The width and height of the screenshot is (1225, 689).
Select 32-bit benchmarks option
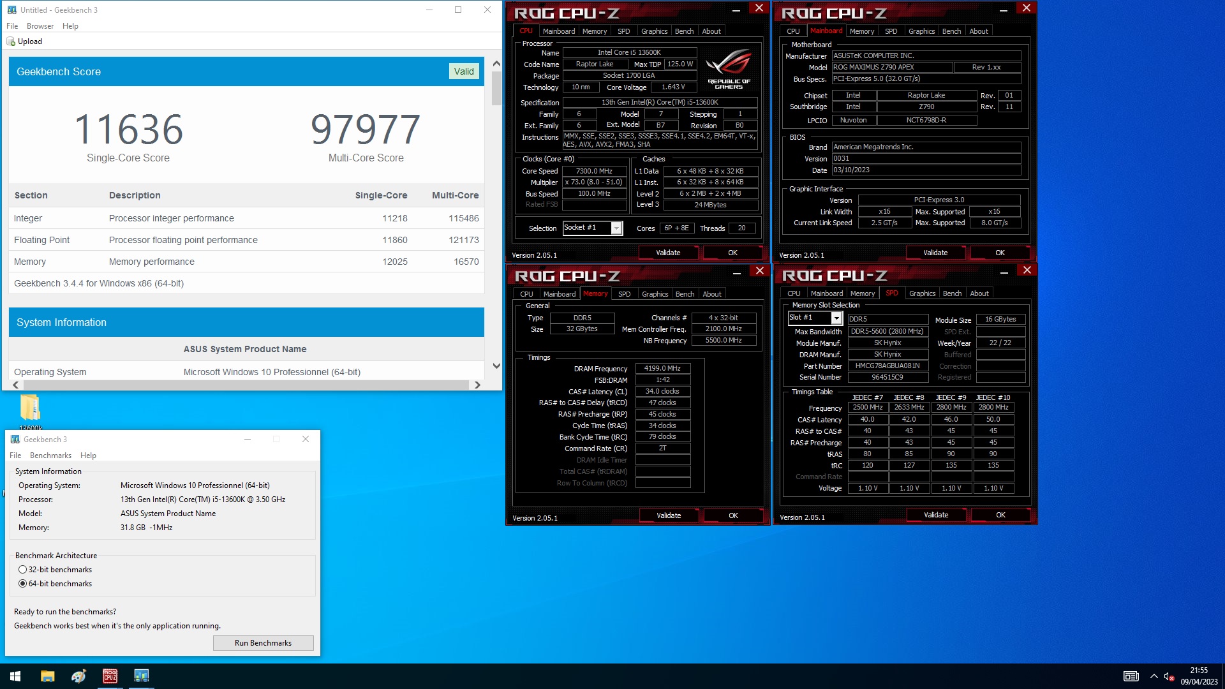click(x=55, y=570)
